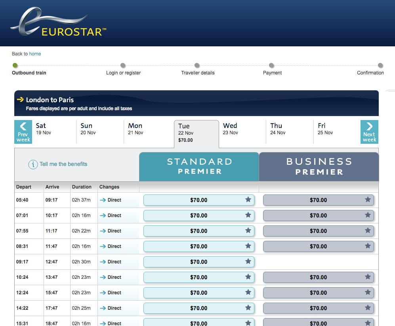Click the Login or register step dot
The height and width of the screenshot is (326, 395).
click(123, 65)
